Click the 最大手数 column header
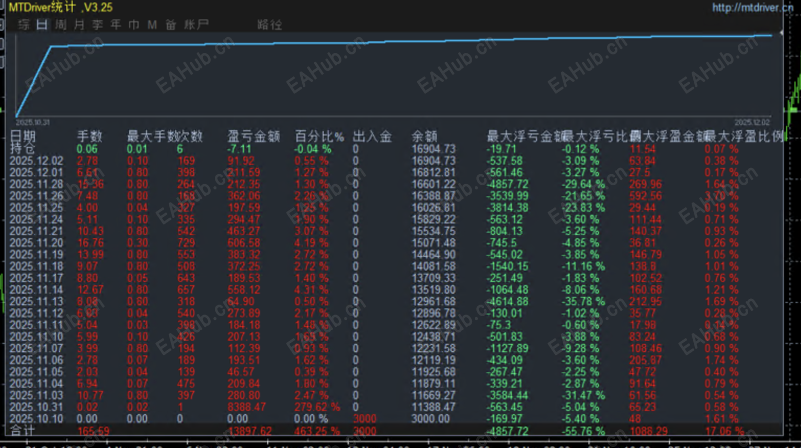The width and height of the screenshot is (801, 448). 153,137
